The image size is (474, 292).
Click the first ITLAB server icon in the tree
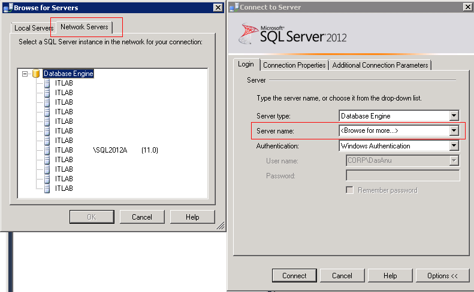[47, 83]
